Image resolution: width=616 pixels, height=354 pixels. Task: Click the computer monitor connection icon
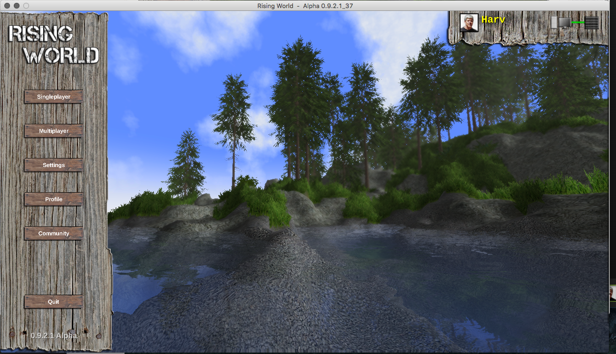(x=564, y=23)
